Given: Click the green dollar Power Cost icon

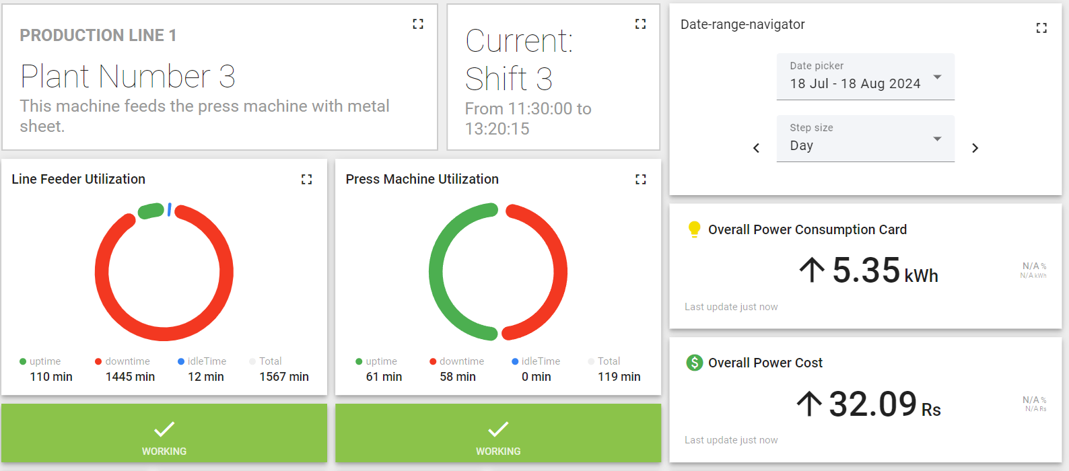Looking at the screenshot, I should tap(694, 363).
